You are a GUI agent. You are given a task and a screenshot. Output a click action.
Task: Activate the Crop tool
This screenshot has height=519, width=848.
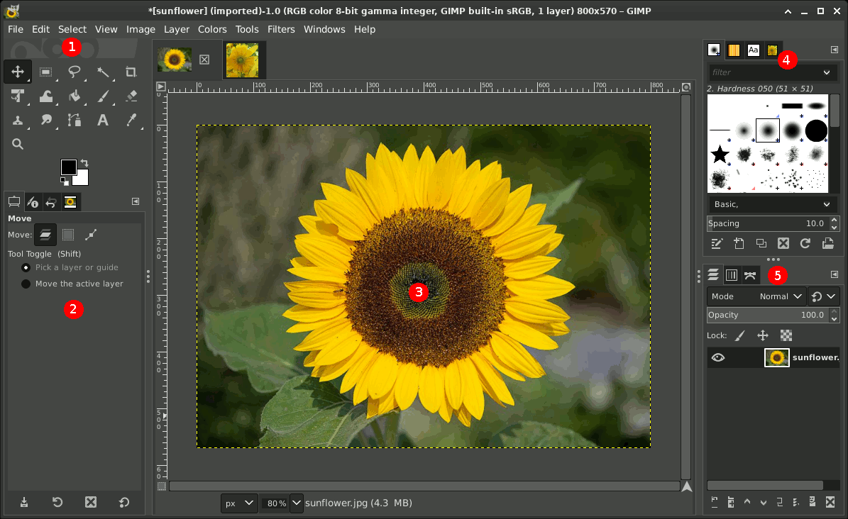click(x=131, y=72)
